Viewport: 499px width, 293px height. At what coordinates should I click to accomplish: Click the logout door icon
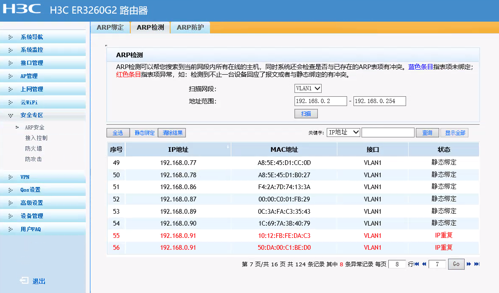(x=24, y=280)
